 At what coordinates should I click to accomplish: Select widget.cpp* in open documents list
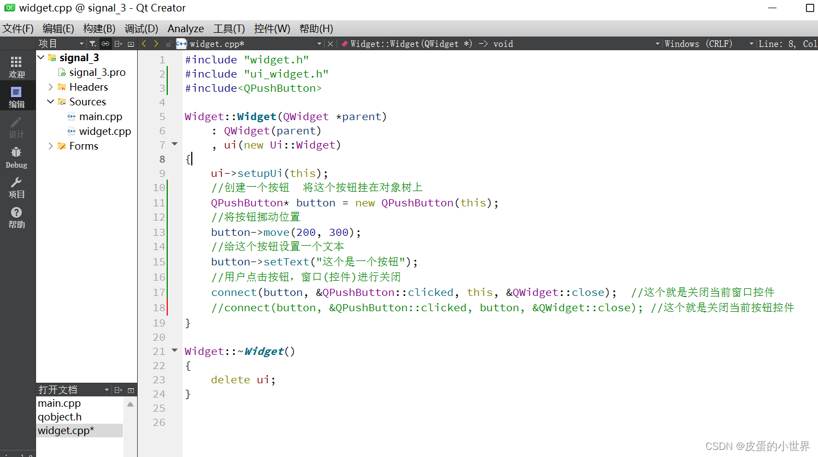(80, 430)
